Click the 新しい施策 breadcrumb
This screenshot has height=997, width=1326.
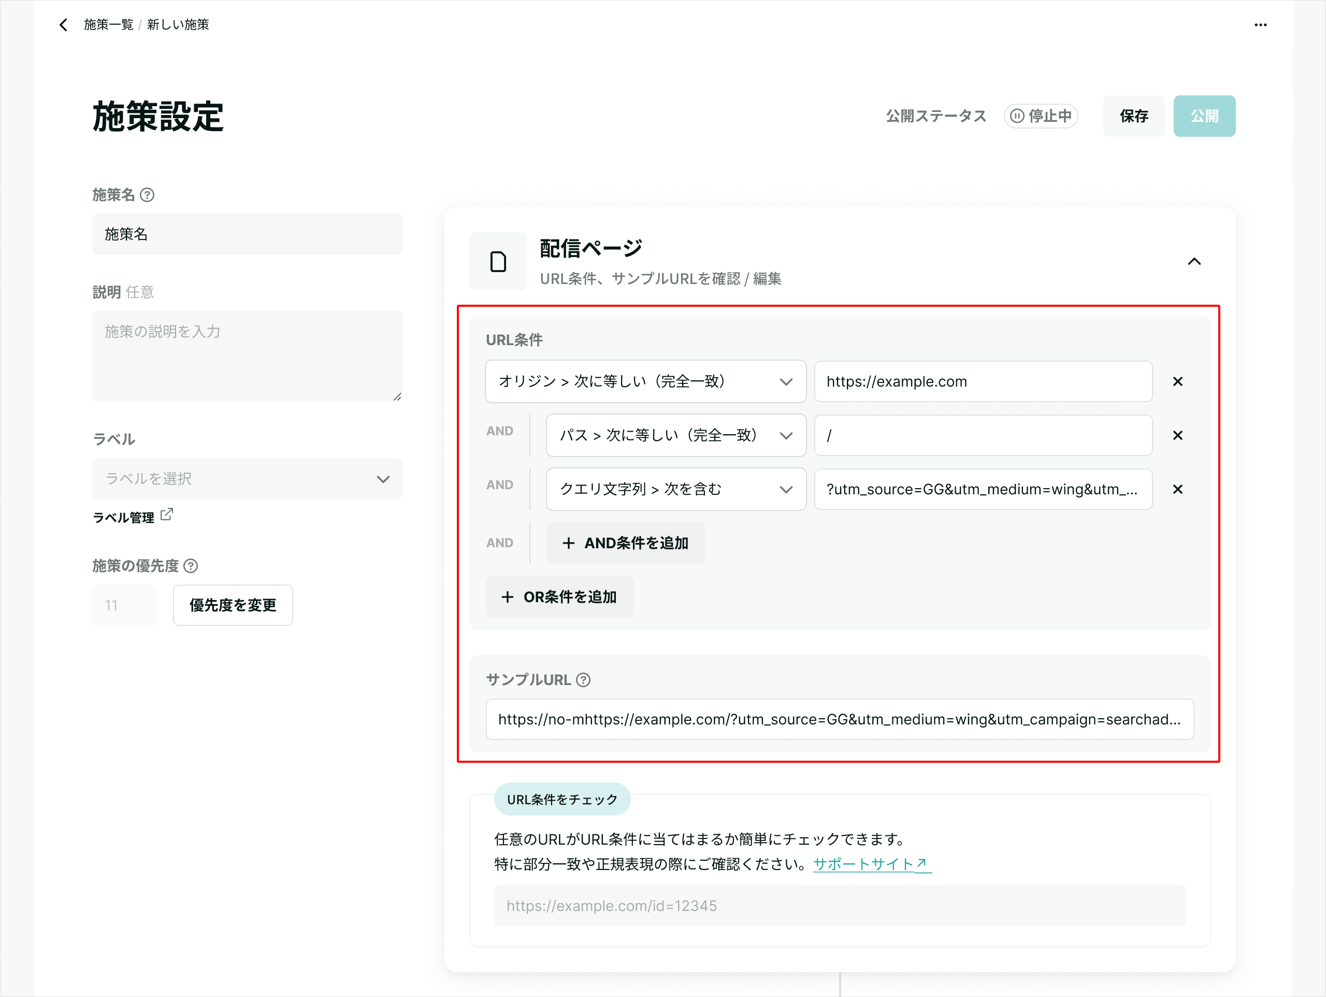[x=178, y=24]
